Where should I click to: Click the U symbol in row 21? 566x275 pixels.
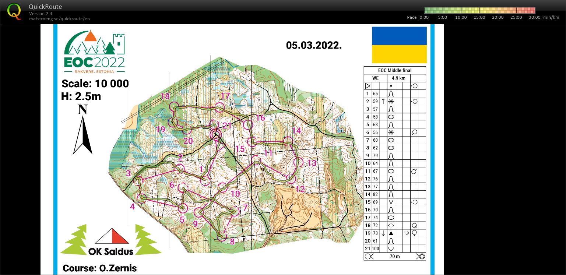point(391,248)
